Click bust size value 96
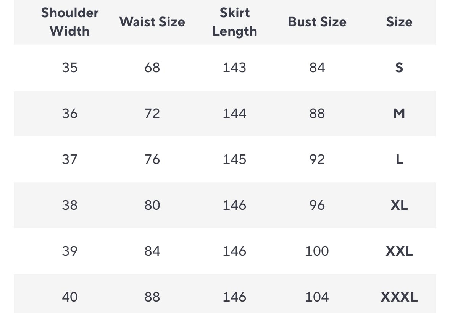This screenshot has width=450, height=313. click(x=317, y=205)
